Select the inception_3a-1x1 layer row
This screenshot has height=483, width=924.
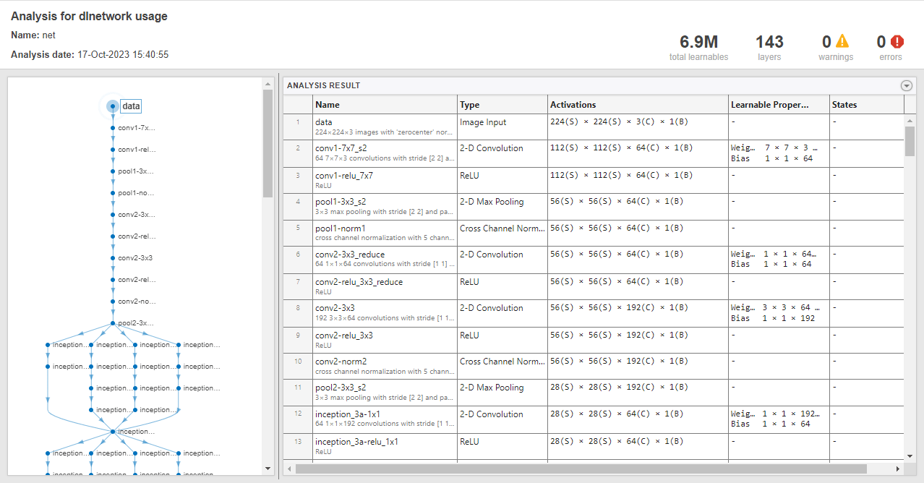[385, 419]
